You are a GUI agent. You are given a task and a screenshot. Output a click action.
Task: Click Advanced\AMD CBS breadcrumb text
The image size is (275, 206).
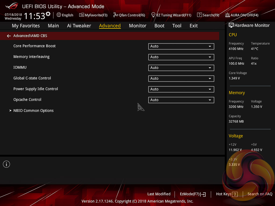pos(30,36)
